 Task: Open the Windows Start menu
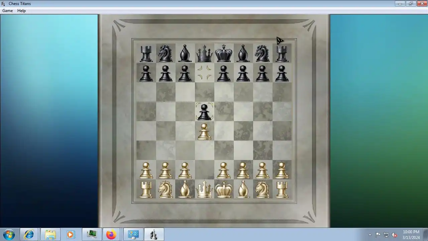point(9,235)
